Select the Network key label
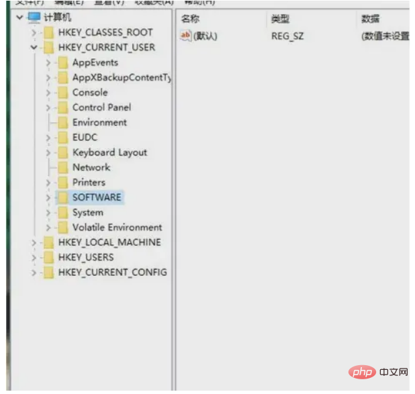415x394 pixels. tap(91, 168)
